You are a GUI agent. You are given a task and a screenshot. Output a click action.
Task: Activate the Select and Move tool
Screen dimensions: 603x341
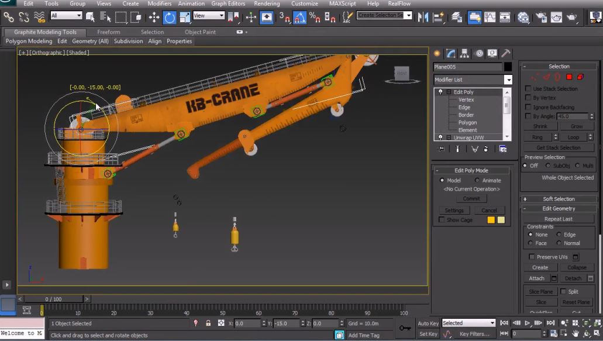(154, 17)
